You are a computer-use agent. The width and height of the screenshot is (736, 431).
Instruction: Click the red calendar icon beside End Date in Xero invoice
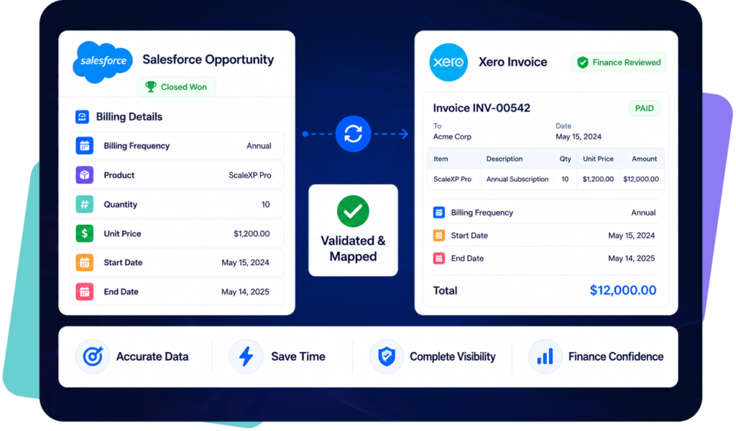(x=439, y=259)
